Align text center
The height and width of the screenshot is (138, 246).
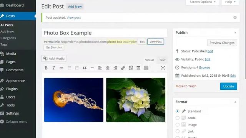[108, 68]
